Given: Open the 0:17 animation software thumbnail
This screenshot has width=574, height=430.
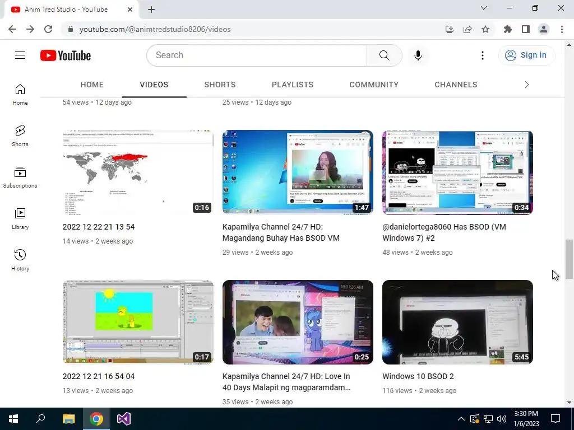Looking at the screenshot, I should tap(138, 322).
